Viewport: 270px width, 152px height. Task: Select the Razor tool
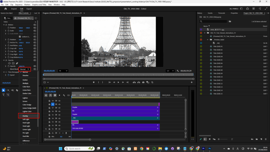tap(17, 90)
